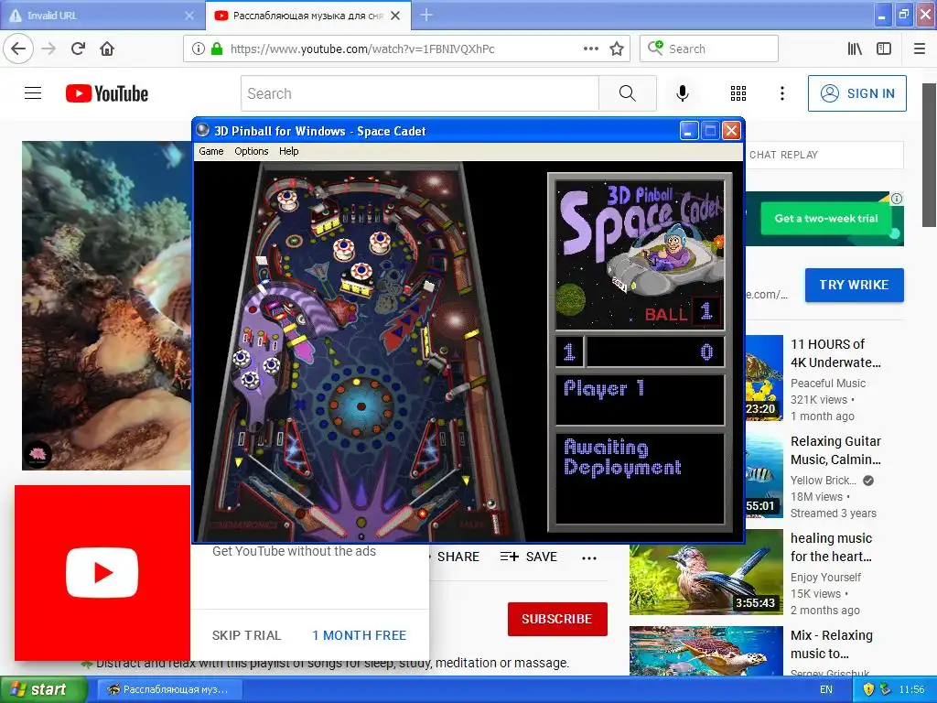
Task: Click TRY WRIKE ad button
Action: 854,285
